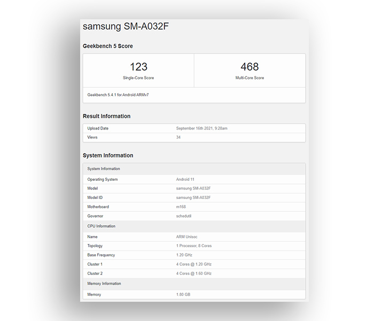Image resolution: width=389 pixels, height=321 pixels.
Task: Click the Memory Information header row
Action: pos(194,284)
